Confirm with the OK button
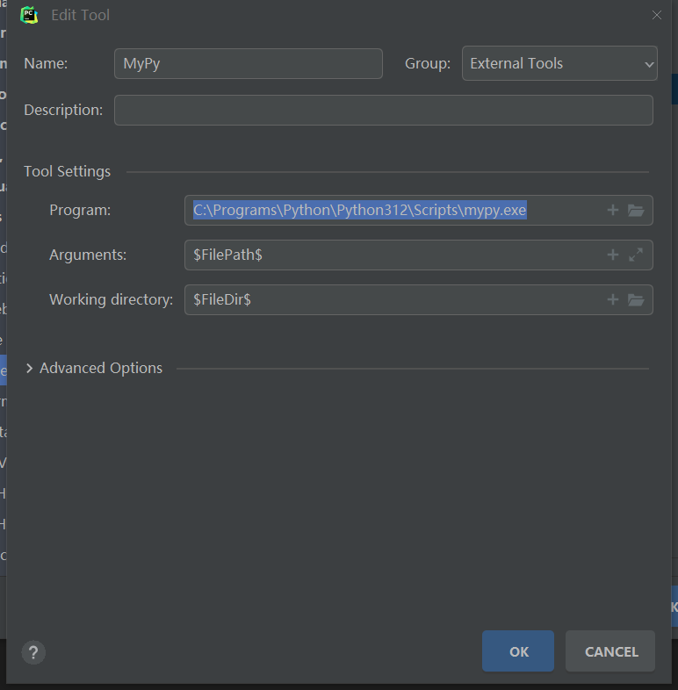 coord(518,651)
